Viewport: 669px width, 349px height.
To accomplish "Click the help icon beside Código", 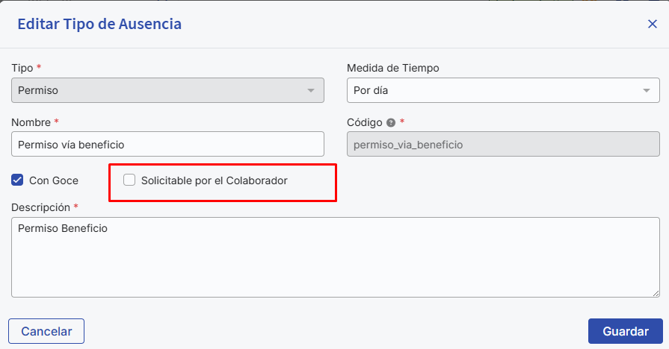I will 390,122.
